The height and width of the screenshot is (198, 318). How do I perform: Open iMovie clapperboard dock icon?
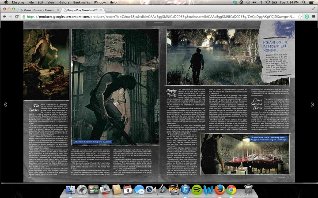click(x=162, y=190)
